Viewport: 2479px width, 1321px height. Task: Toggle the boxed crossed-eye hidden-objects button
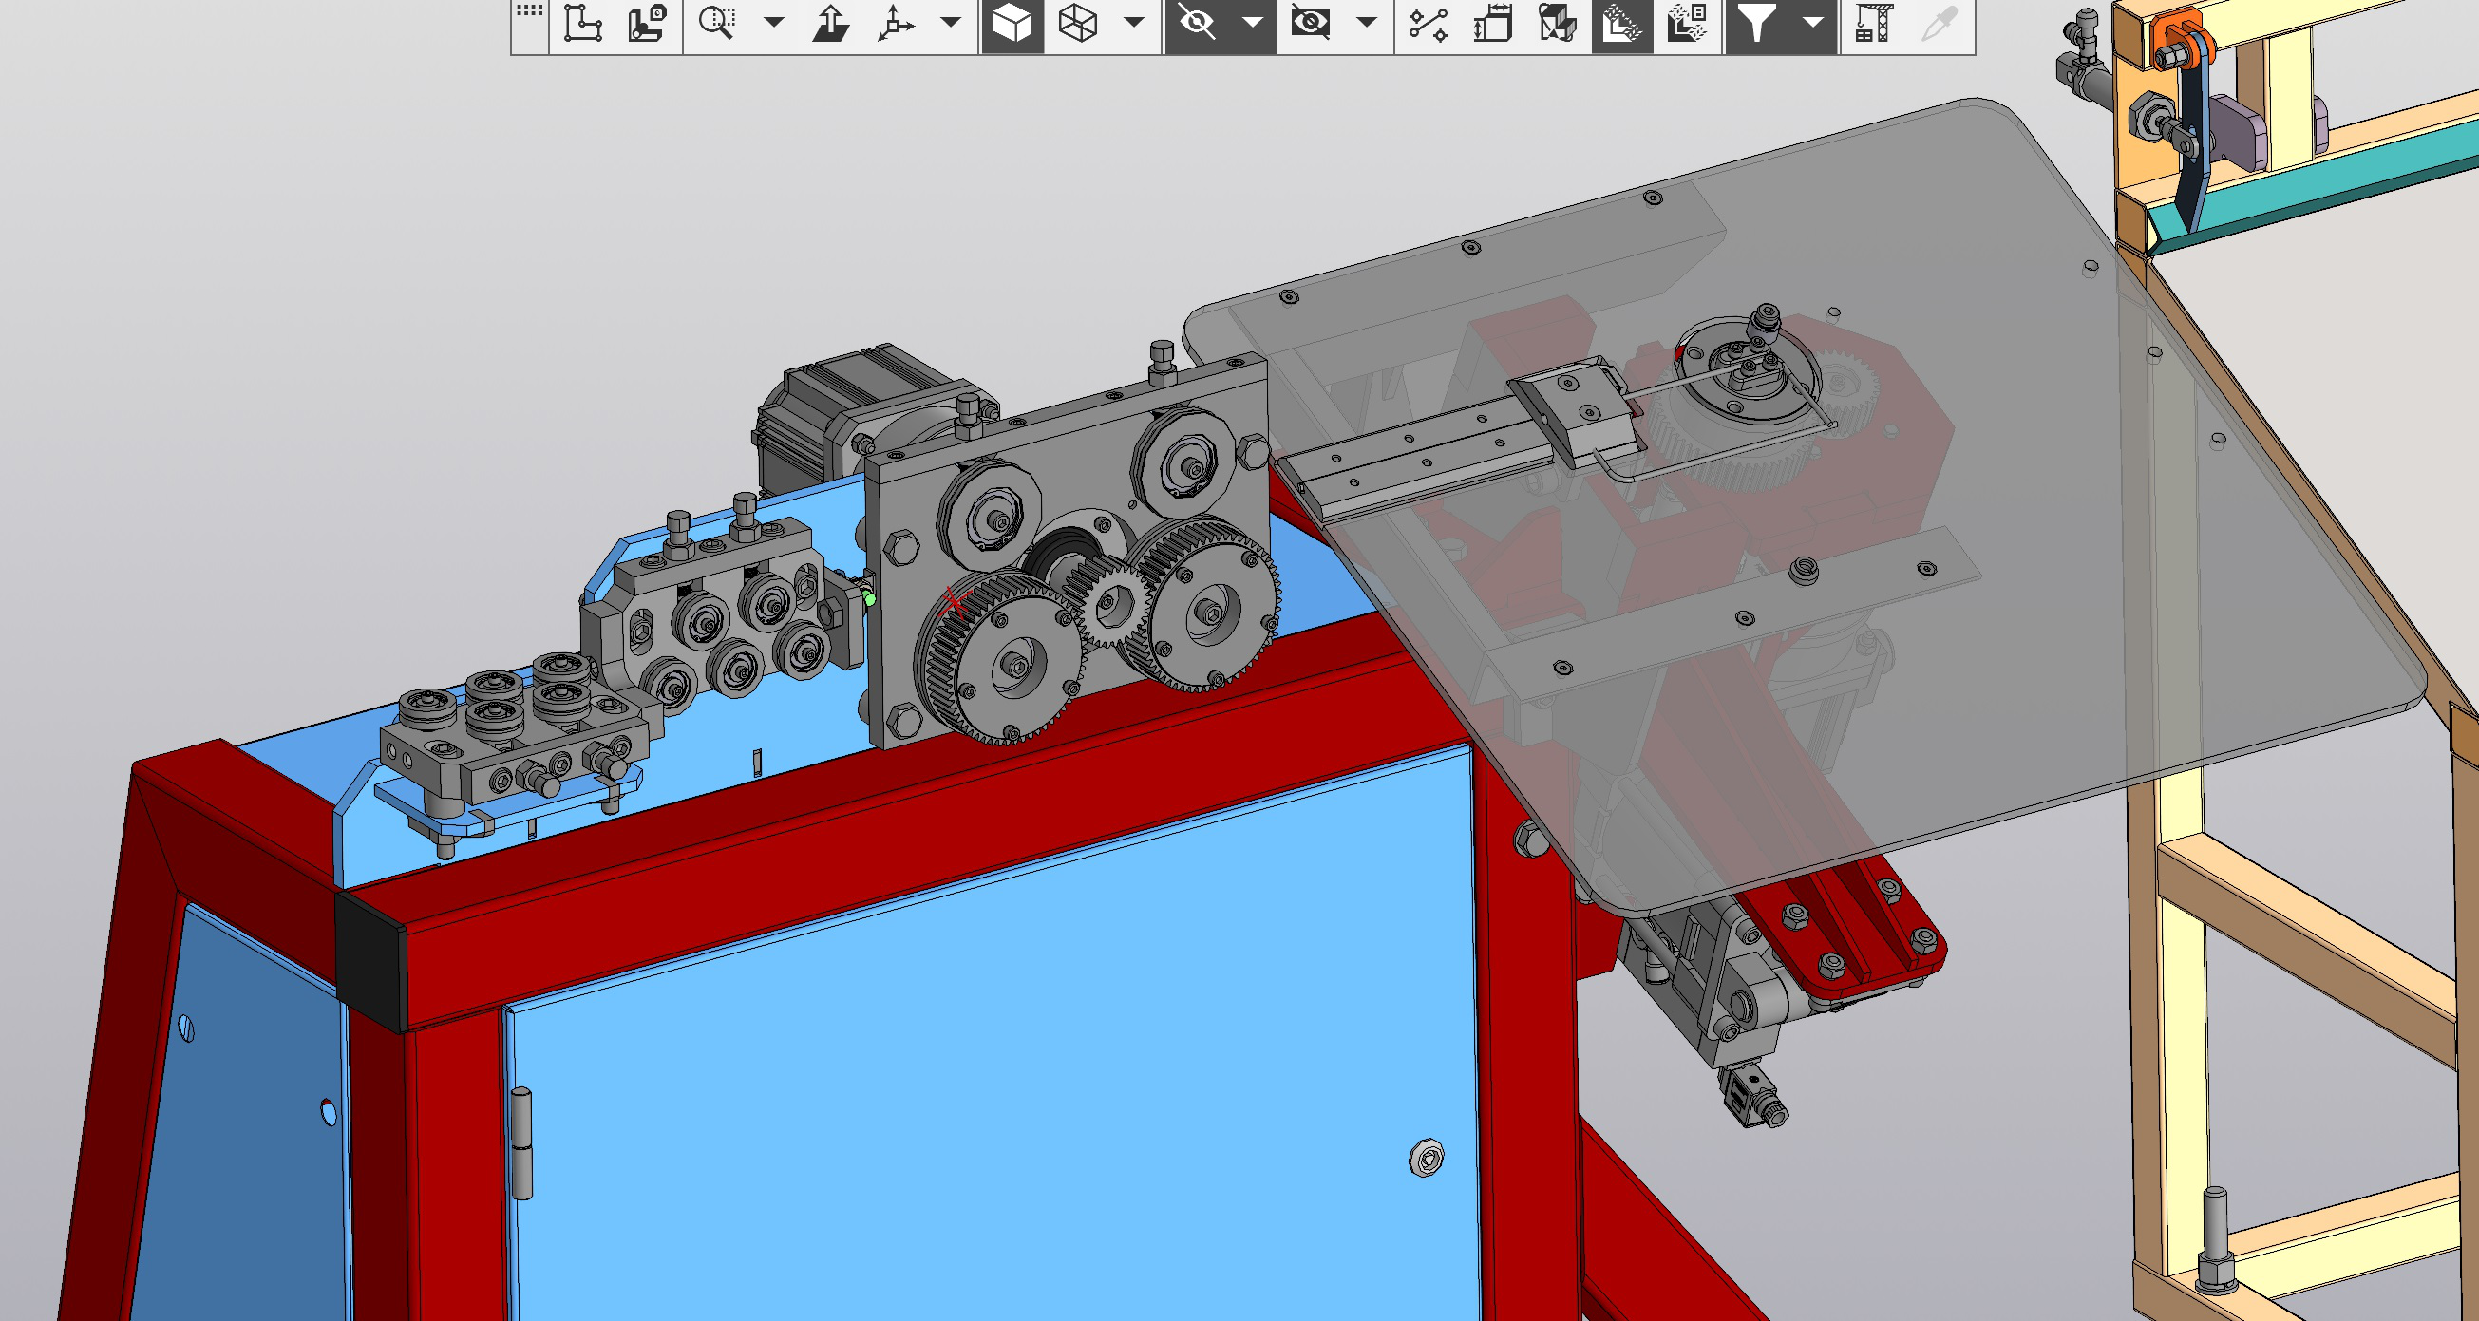pos(1311,22)
